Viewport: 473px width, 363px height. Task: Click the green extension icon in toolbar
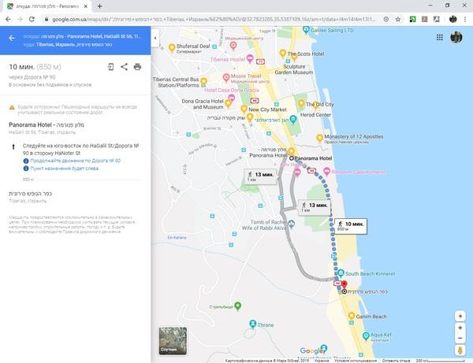click(412, 19)
